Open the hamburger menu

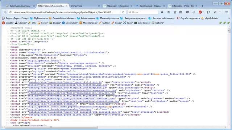227,12
